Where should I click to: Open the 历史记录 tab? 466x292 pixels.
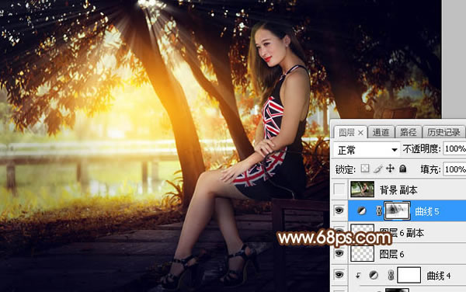pyautogui.click(x=443, y=132)
